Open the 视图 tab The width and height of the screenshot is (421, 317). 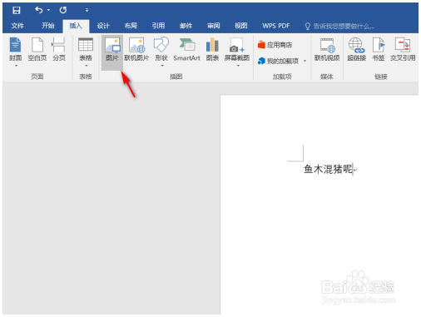[240, 26]
